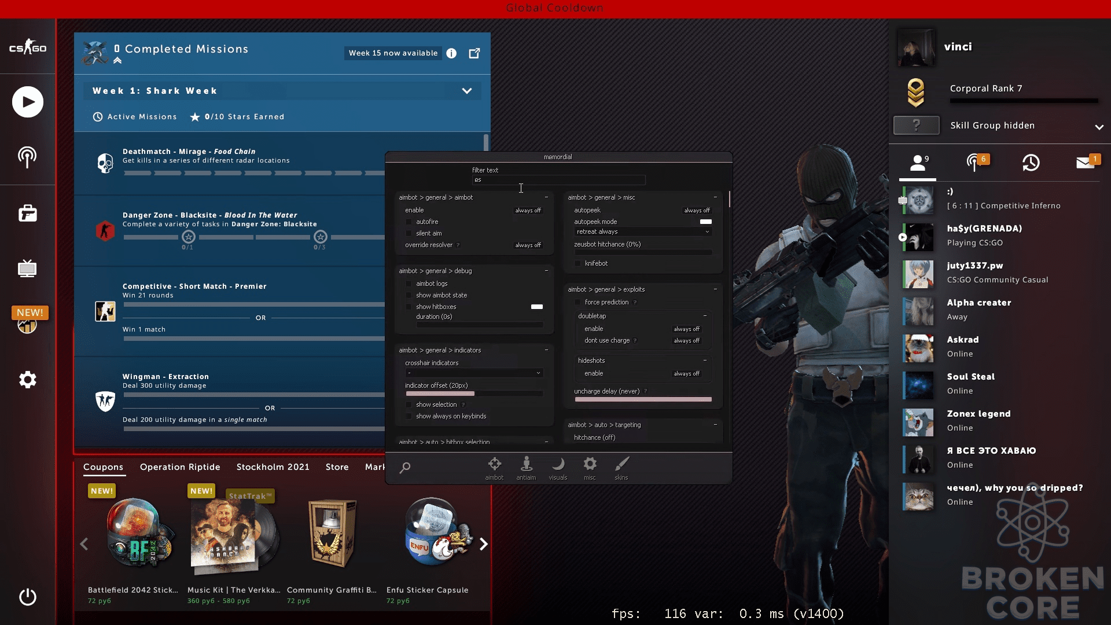Open missions in external window icon
The width and height of the screenshot is (1111, 625).
coord(474,53)
